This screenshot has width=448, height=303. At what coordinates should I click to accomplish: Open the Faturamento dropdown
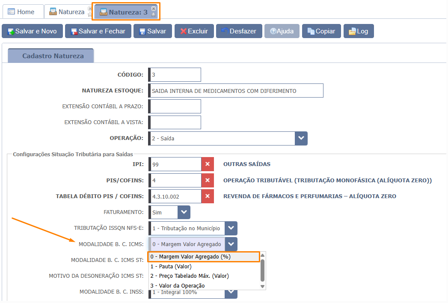coord(184,212)
